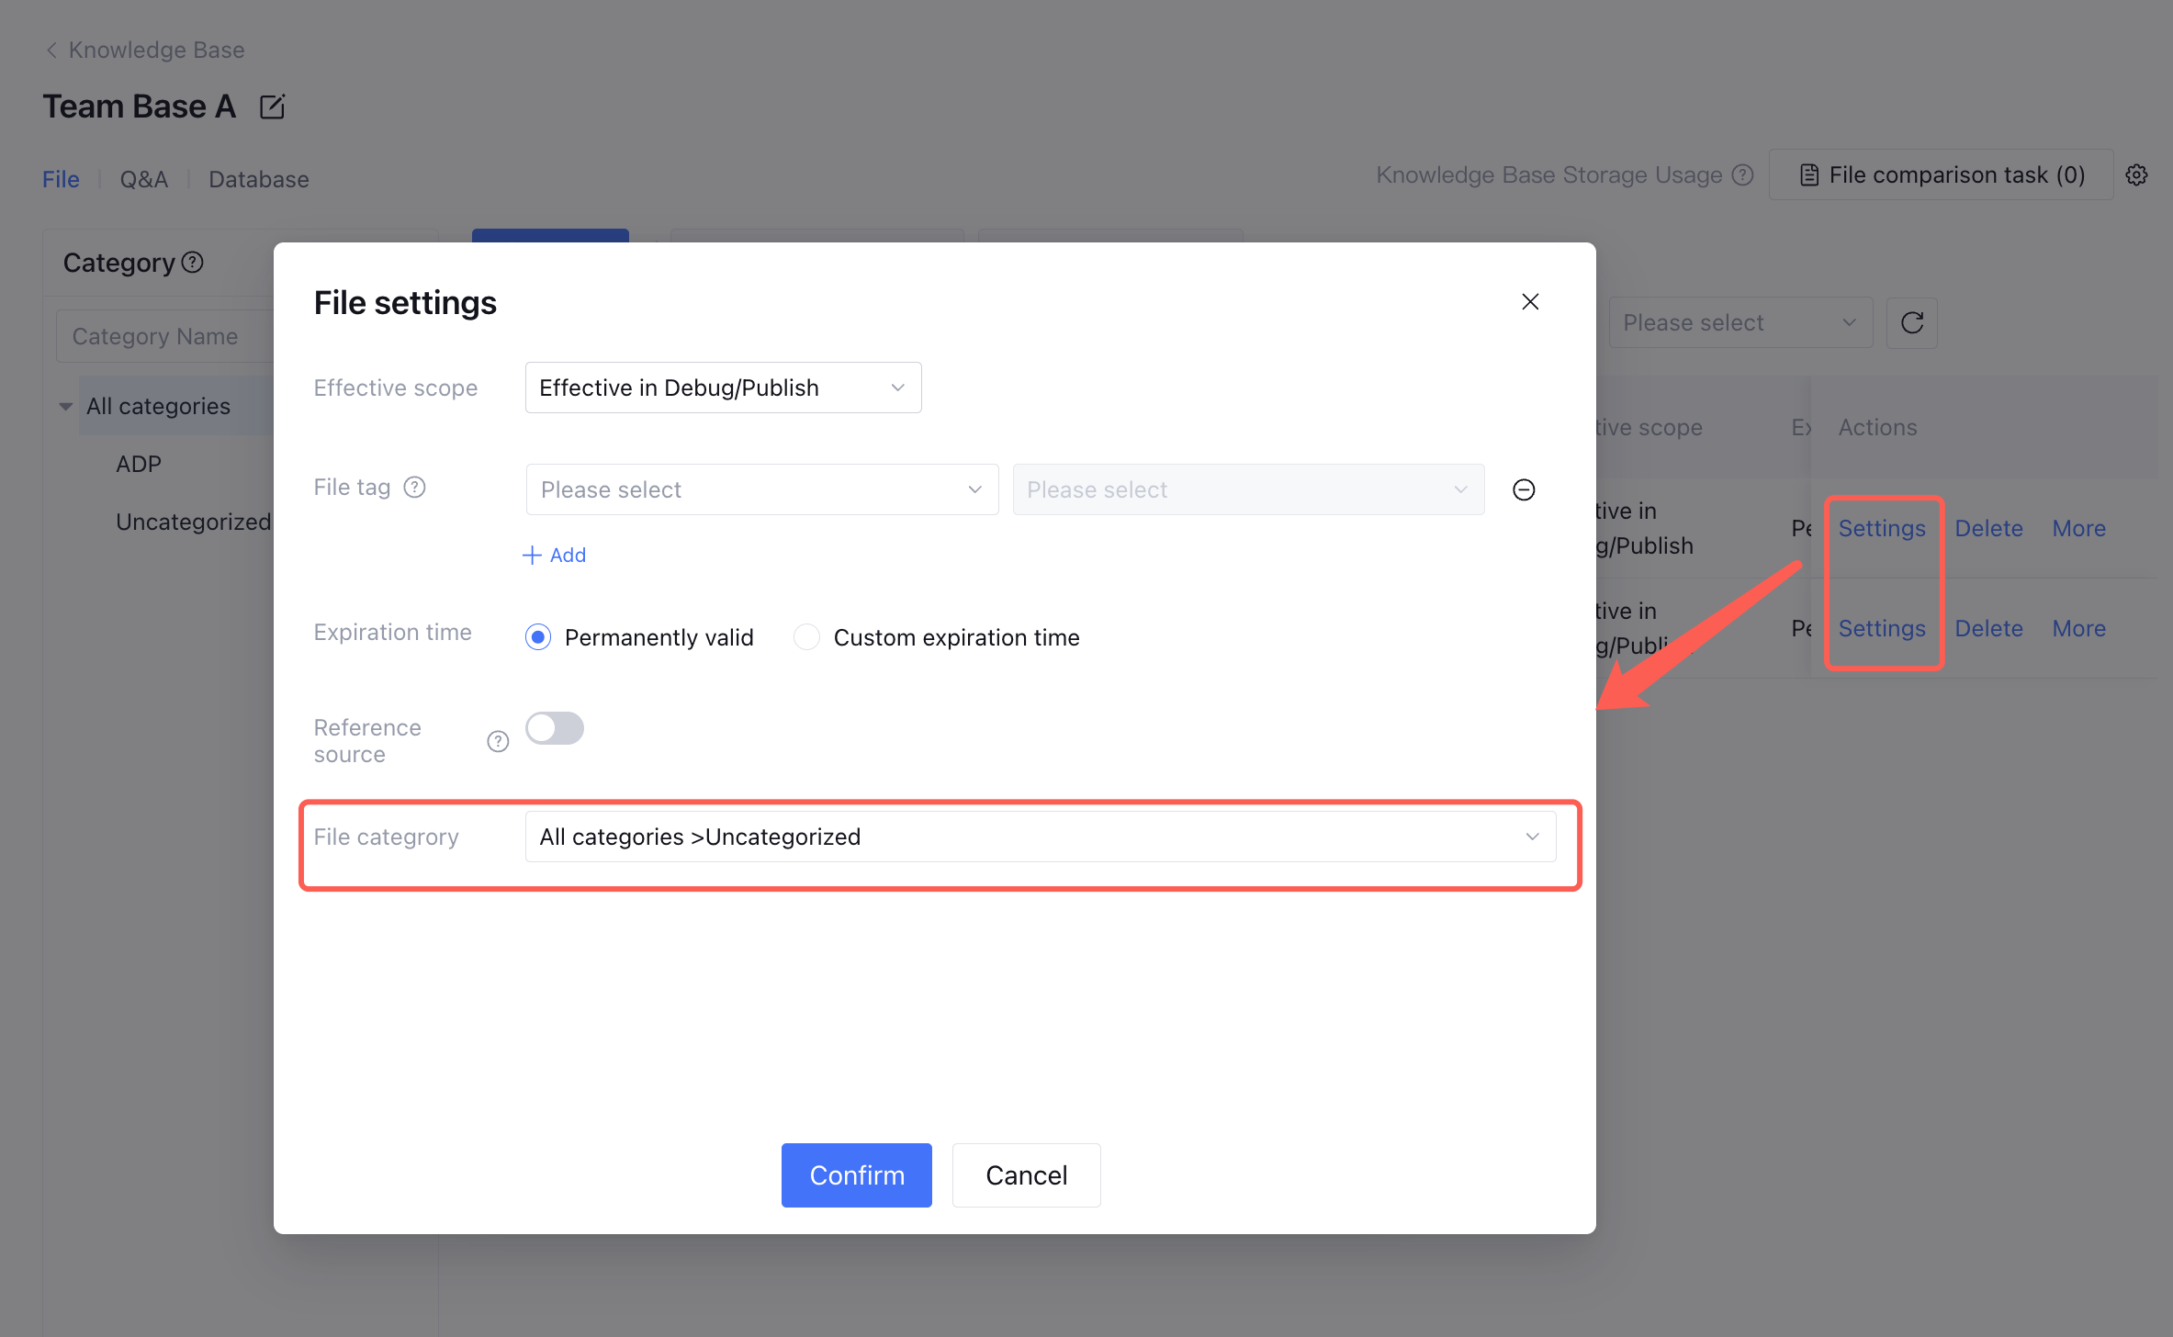Collapse the All categories tree node
The image size is (2173, 1337).
tap(66, 406)
